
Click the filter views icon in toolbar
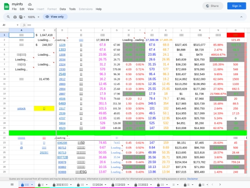pos(22,17)
